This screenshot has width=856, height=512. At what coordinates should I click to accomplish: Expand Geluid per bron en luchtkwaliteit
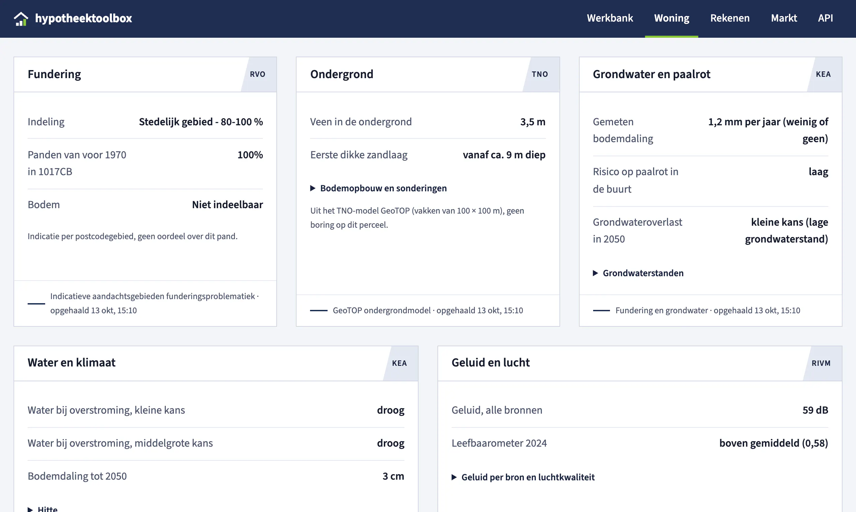[x=523, y=477]
